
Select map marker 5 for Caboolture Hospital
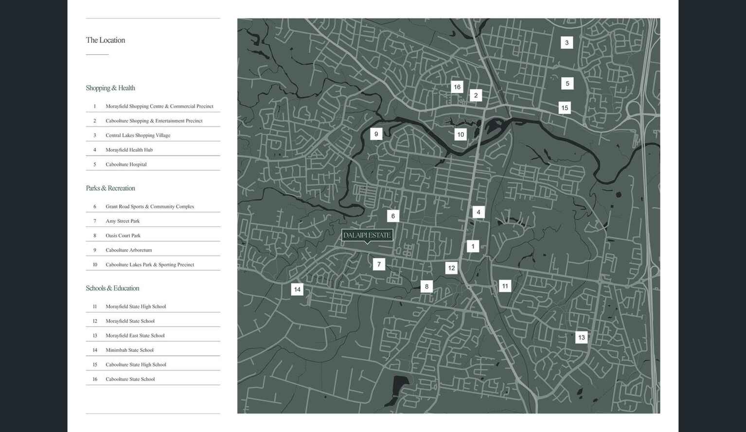[x=567, y=84]
